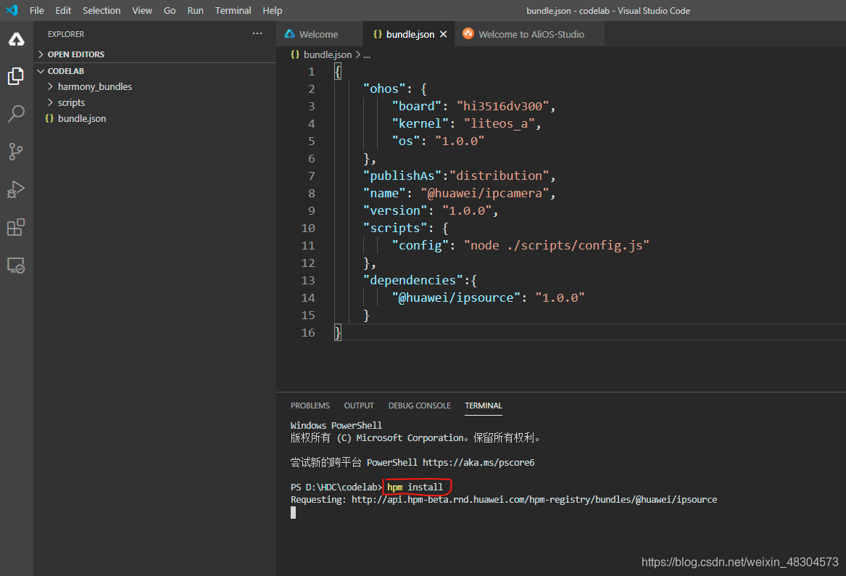The width and height of the screenshot is (846, 576).
Task: Click the JSON braces icon in breadcrumb
Action: [x=295, y=54]
